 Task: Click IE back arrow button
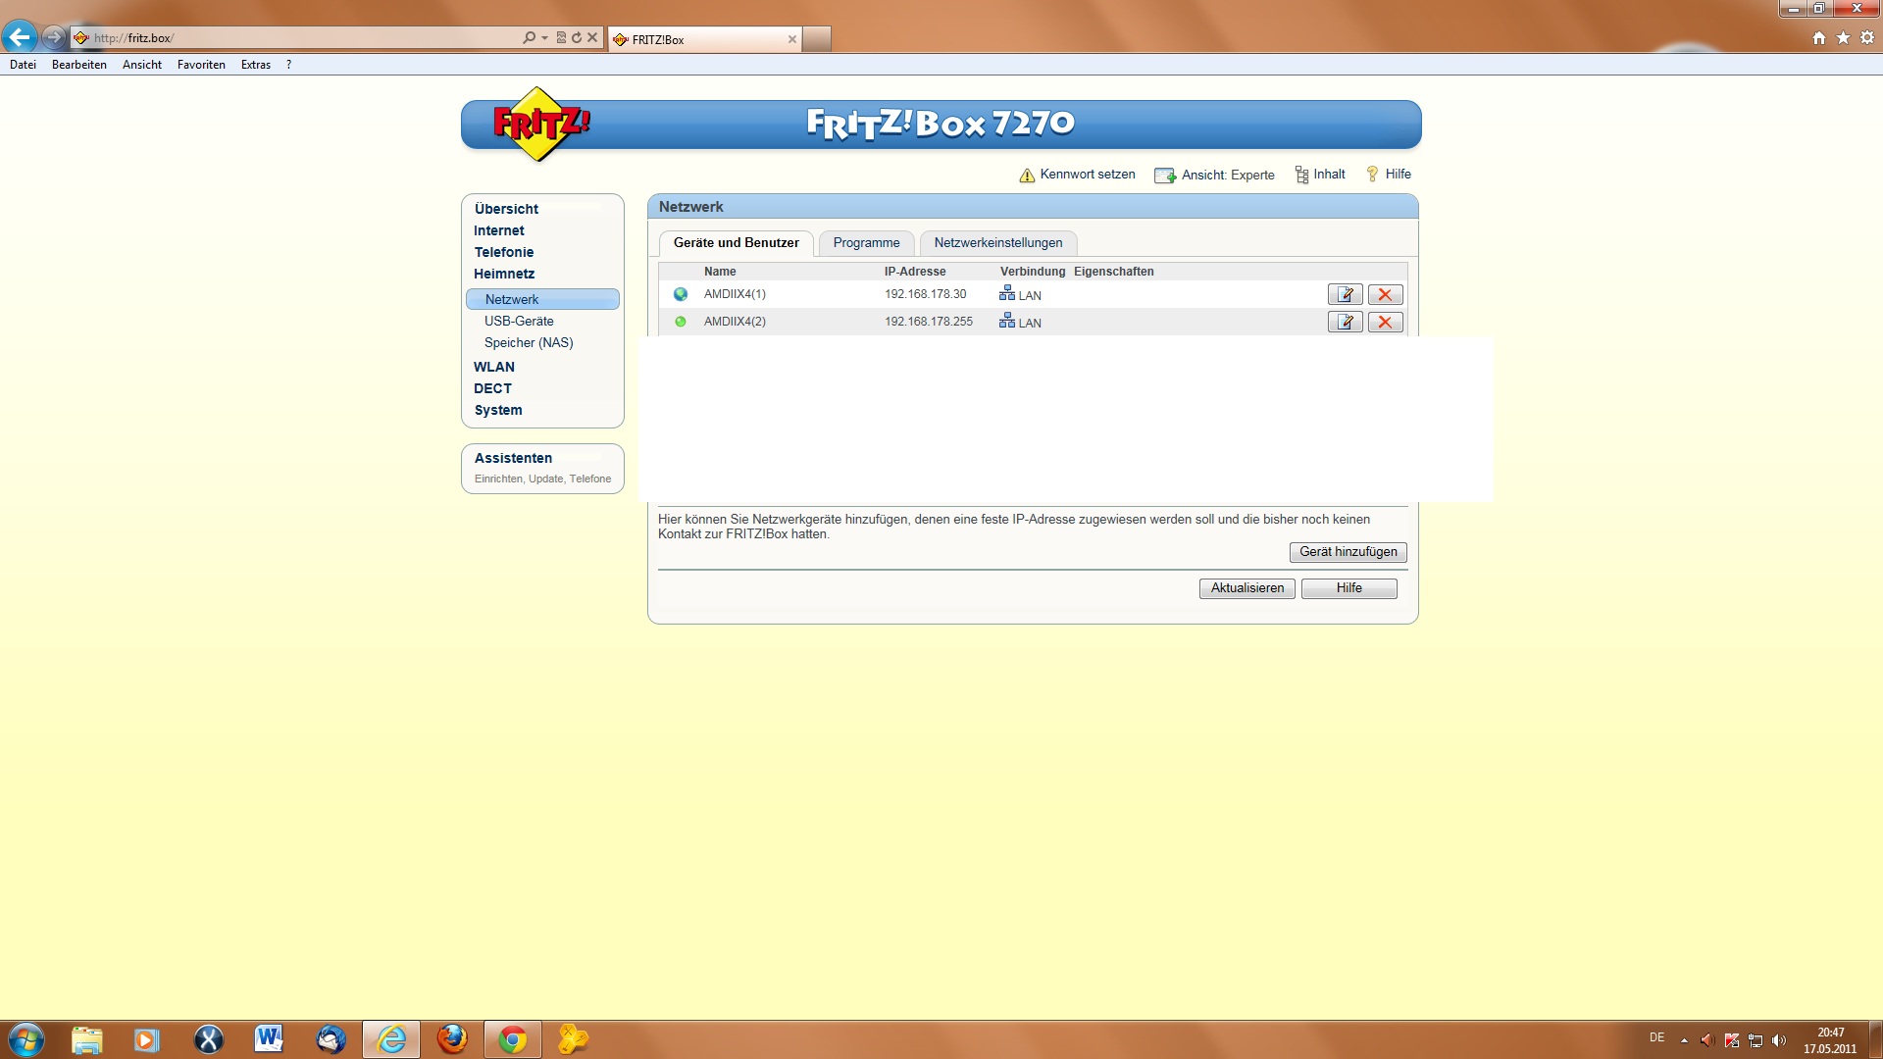19,37
